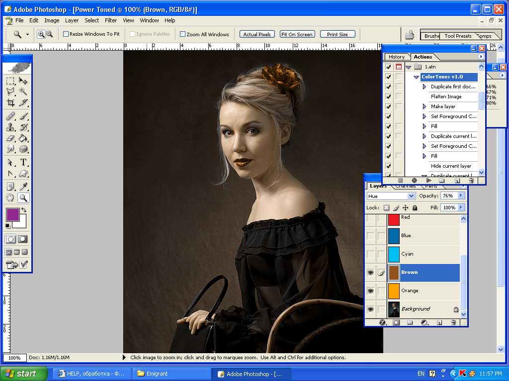Create new fill or adjustment layer
509x381 pixels.
pyautogui.click(x=424, y=322)
